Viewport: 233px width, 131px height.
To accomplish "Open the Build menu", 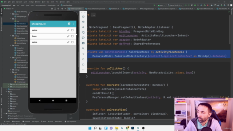I will pyautogui.click(x=44, y=2).
